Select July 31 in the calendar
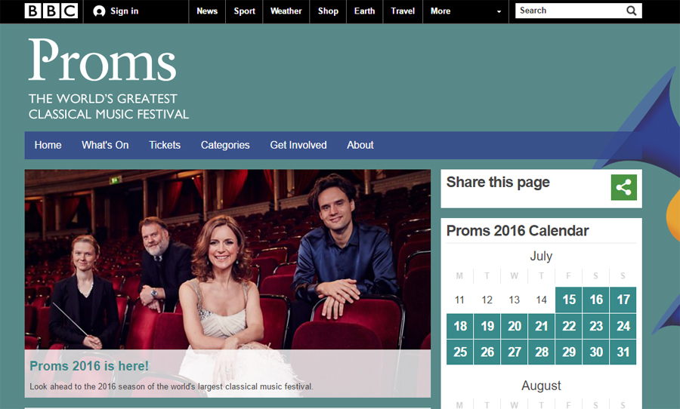The width and height of the screenshot is (680, 409). 623,352
